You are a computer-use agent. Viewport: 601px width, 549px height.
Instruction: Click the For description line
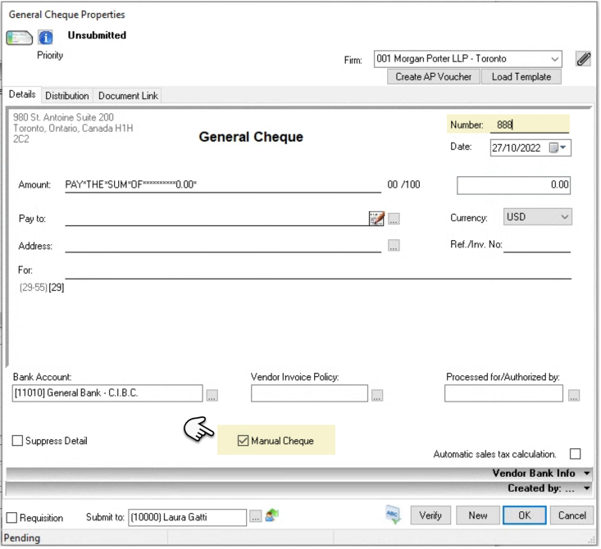pyautogui.click(x=318, y=271)
